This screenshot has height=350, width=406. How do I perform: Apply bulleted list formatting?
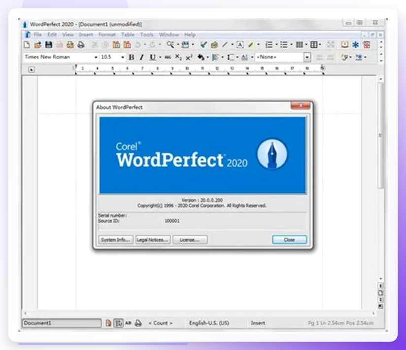(284, 45)
